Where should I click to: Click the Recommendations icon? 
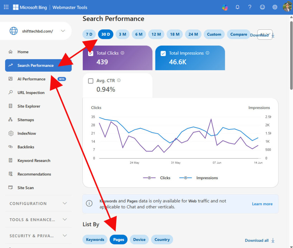(11, 174)
